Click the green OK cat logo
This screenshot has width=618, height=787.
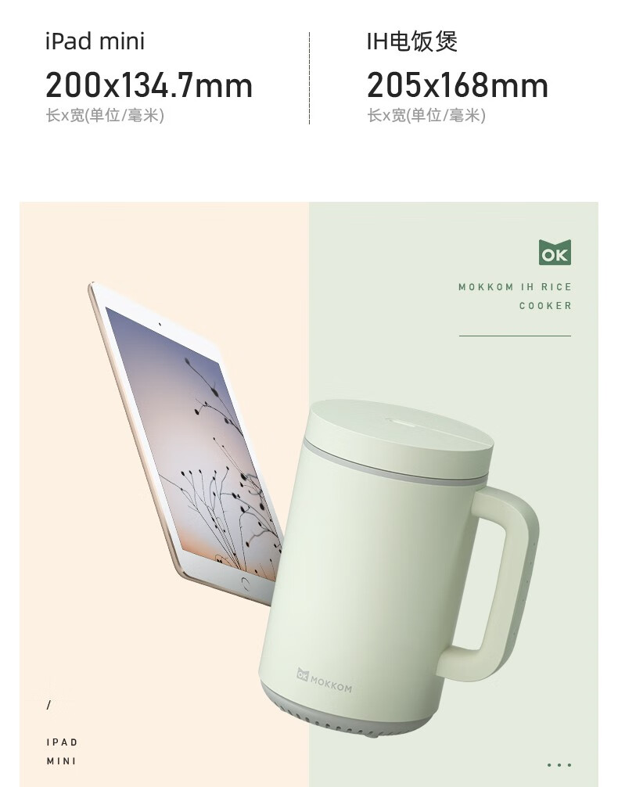pos(555,252)
